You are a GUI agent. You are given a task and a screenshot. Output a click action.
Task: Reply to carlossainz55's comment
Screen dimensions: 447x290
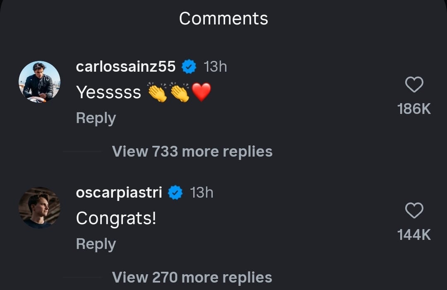click(x=96, y=118)
